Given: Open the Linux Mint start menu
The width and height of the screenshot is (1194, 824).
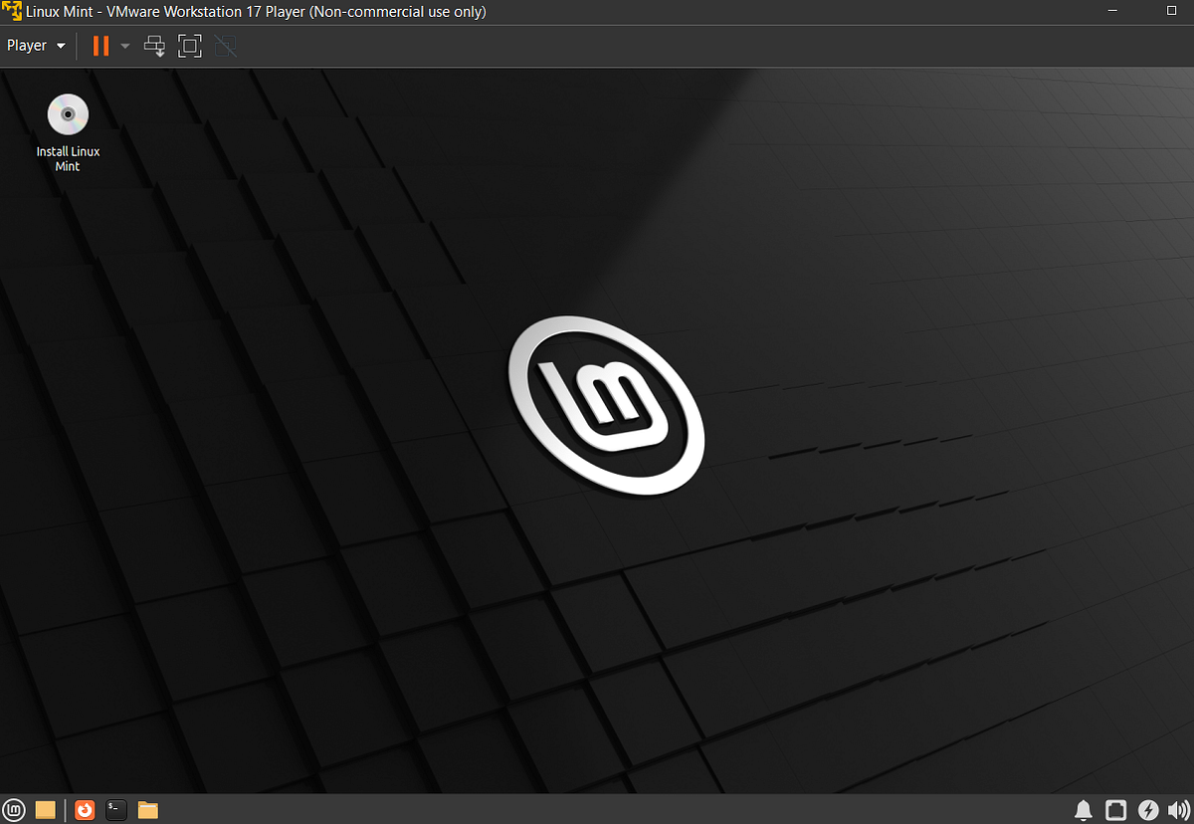Looking at the screenshot, I should [14, 809].
